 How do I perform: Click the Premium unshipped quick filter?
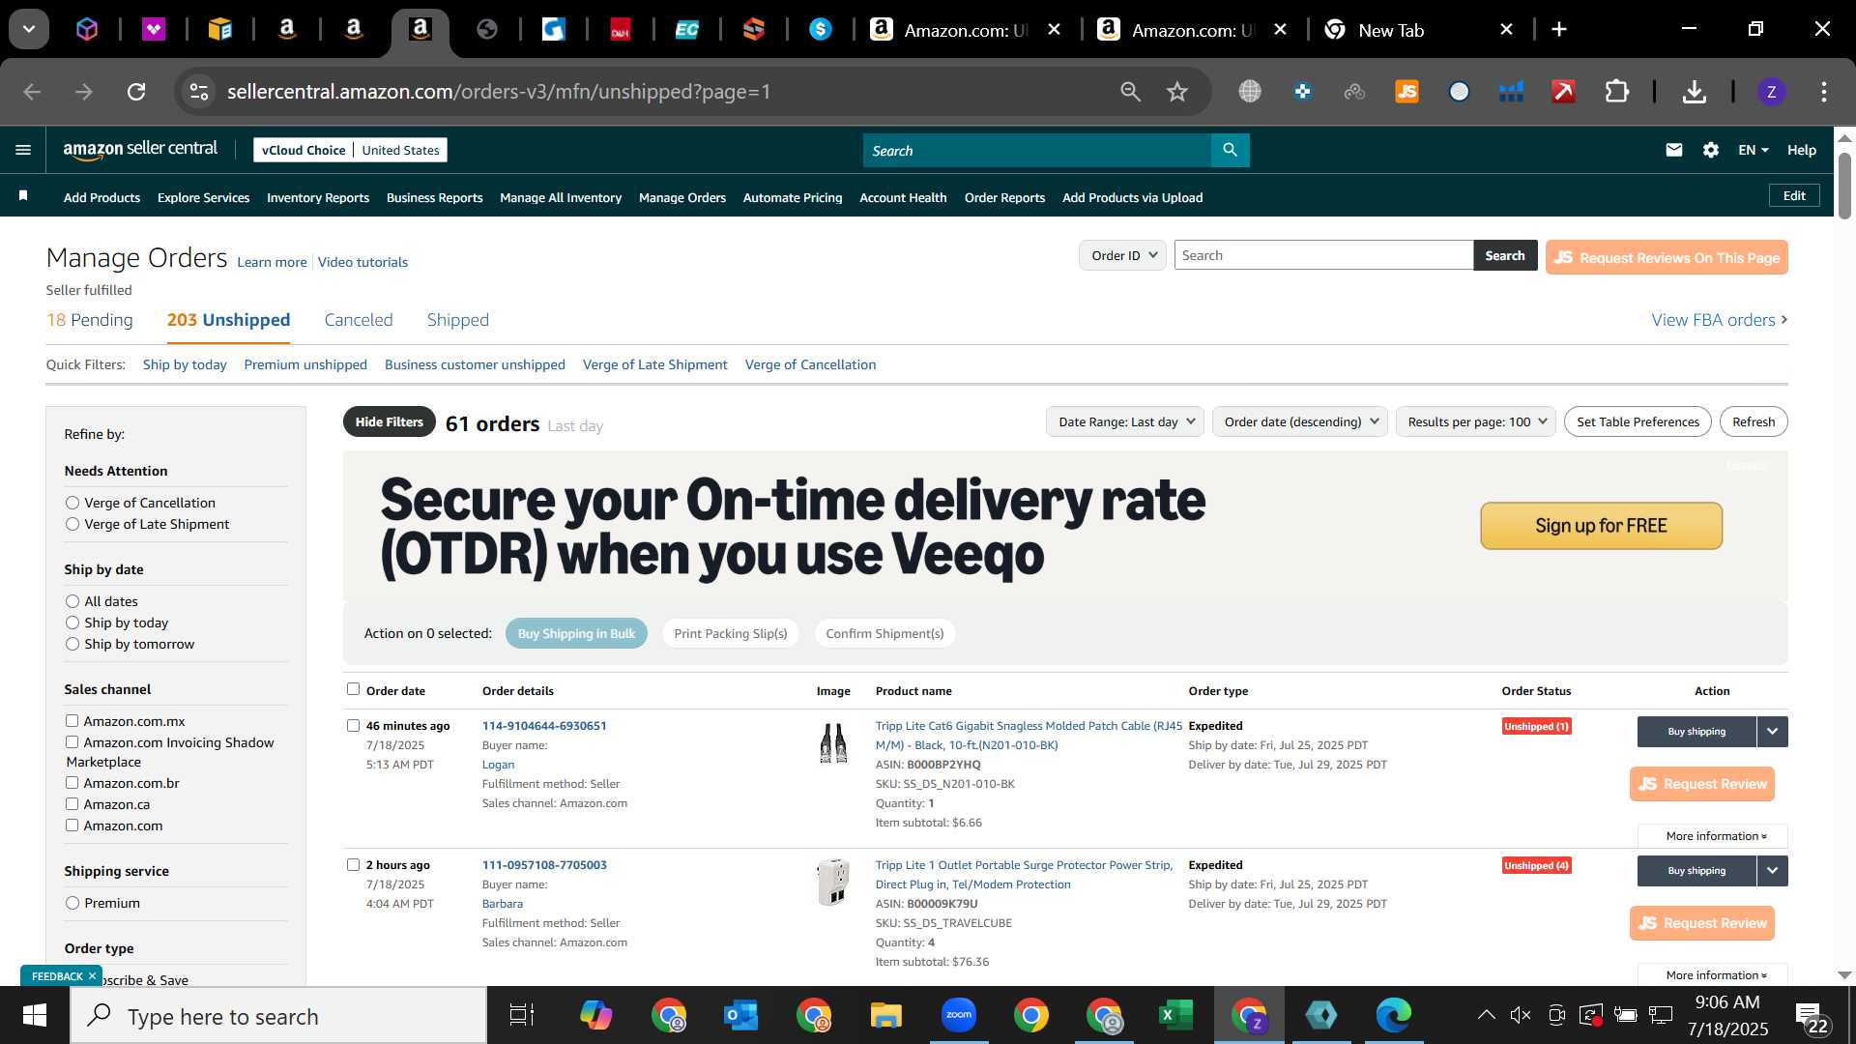(x=305, y=364)
